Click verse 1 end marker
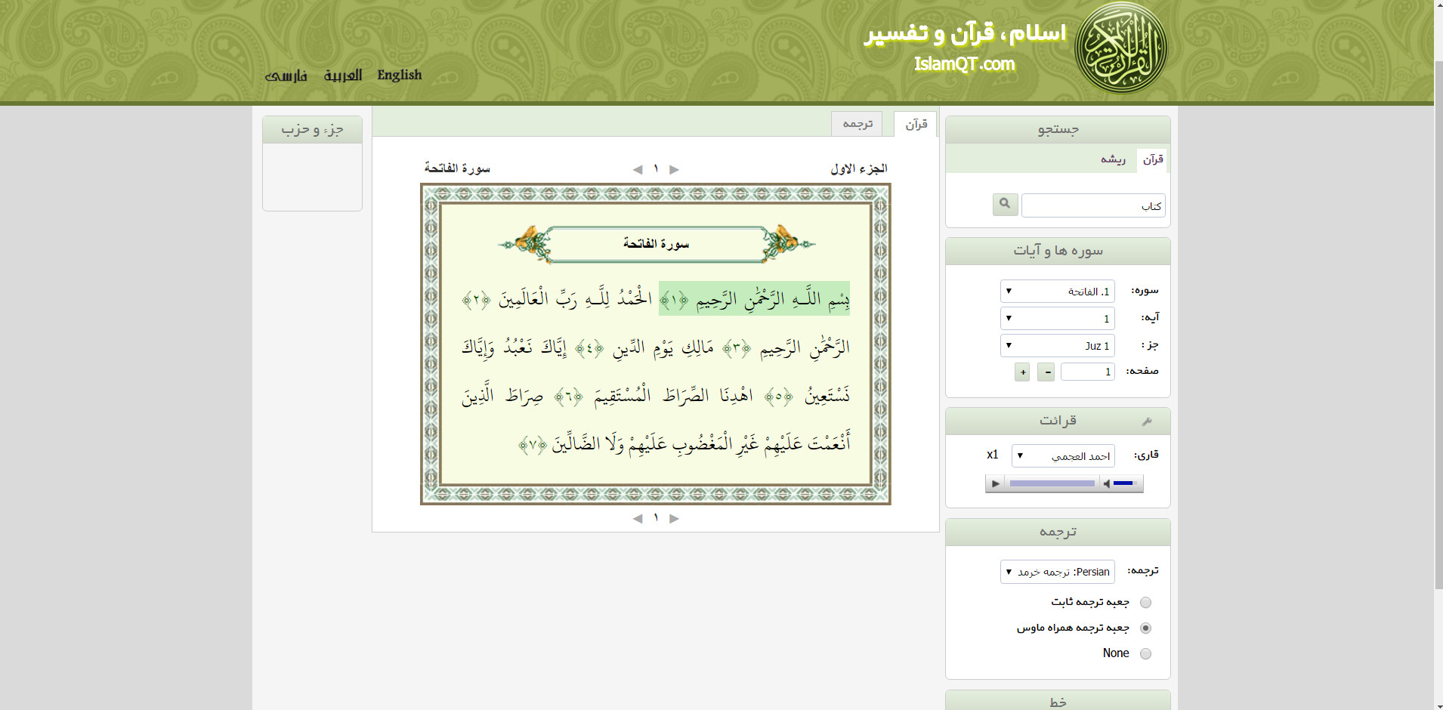Viewport: 1443px width, 710px height. click(675, 300)
